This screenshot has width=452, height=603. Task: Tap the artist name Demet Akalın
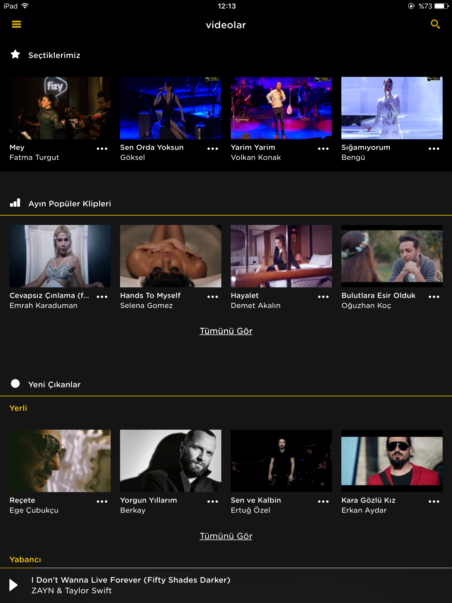point(255,306)
